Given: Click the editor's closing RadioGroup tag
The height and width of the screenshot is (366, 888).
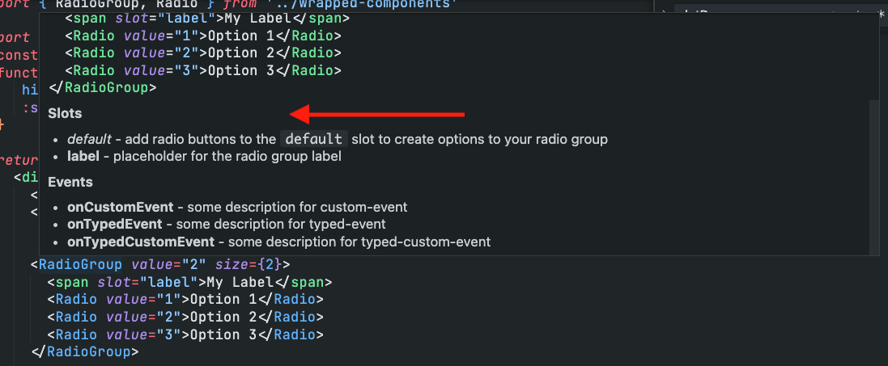Looking at the screenshot, I should pyautogui.click(x=85, y=351).
